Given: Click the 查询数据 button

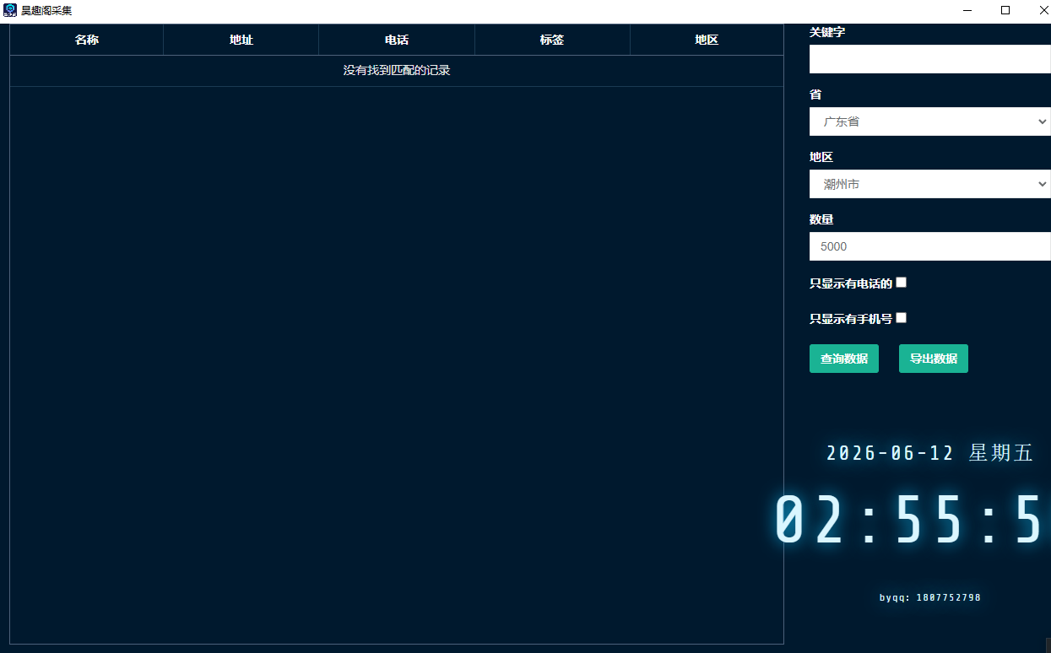Looking at the screenshot, I should pyautogui.click(x=844, y=359).
